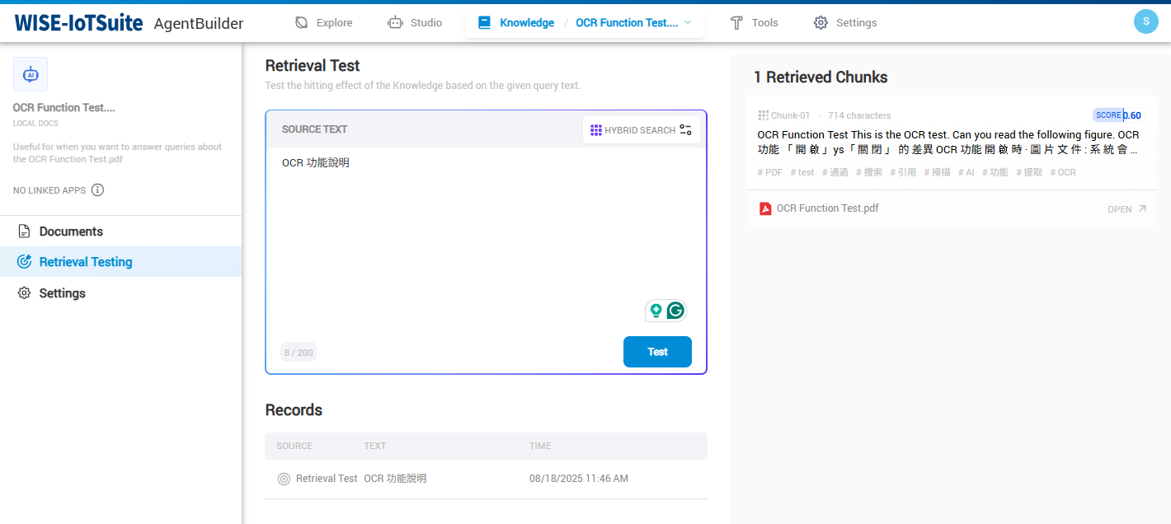Screen dimensions: 1171x524
Task: Run retrieval with the Test button
Action: coord(657,352)
